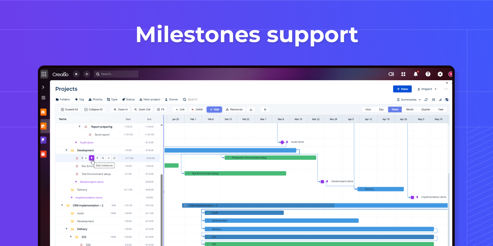Collapse the CRM Implementation – 2 row
Screen dimensions: 493x246
tap(62, 205)
